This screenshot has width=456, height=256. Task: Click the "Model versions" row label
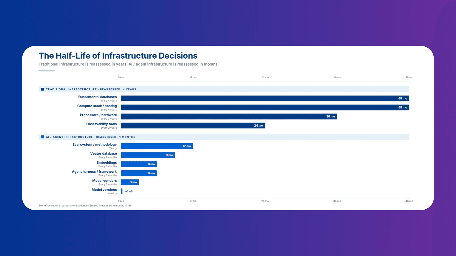(x=104, y=190)
